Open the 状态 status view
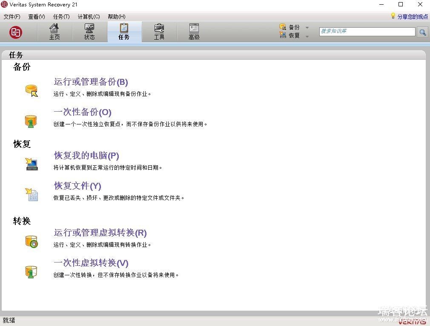The width and height of the screenshot is (430, 326). 89,32
